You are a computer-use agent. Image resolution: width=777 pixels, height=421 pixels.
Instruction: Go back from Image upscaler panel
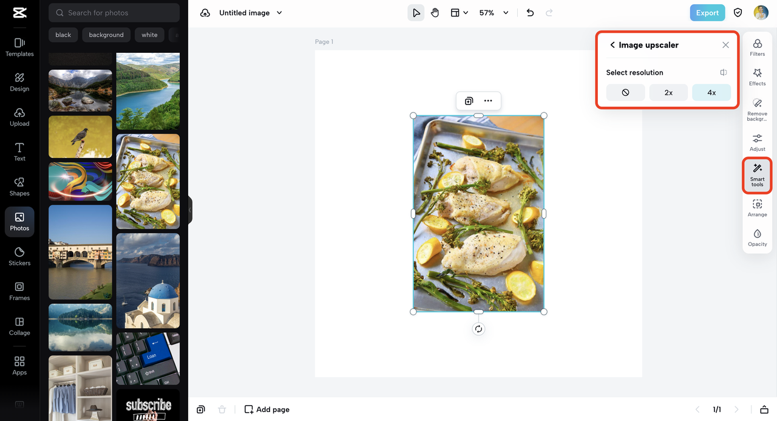[x=612, y=45]
